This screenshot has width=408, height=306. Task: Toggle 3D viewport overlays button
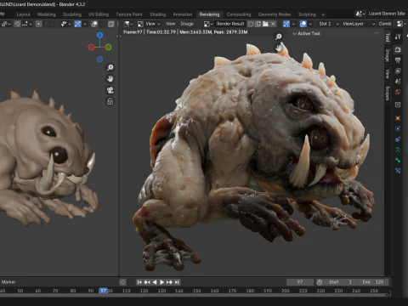click(94, 24)
